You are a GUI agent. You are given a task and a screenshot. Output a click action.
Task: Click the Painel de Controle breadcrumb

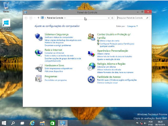click(55, 18)
